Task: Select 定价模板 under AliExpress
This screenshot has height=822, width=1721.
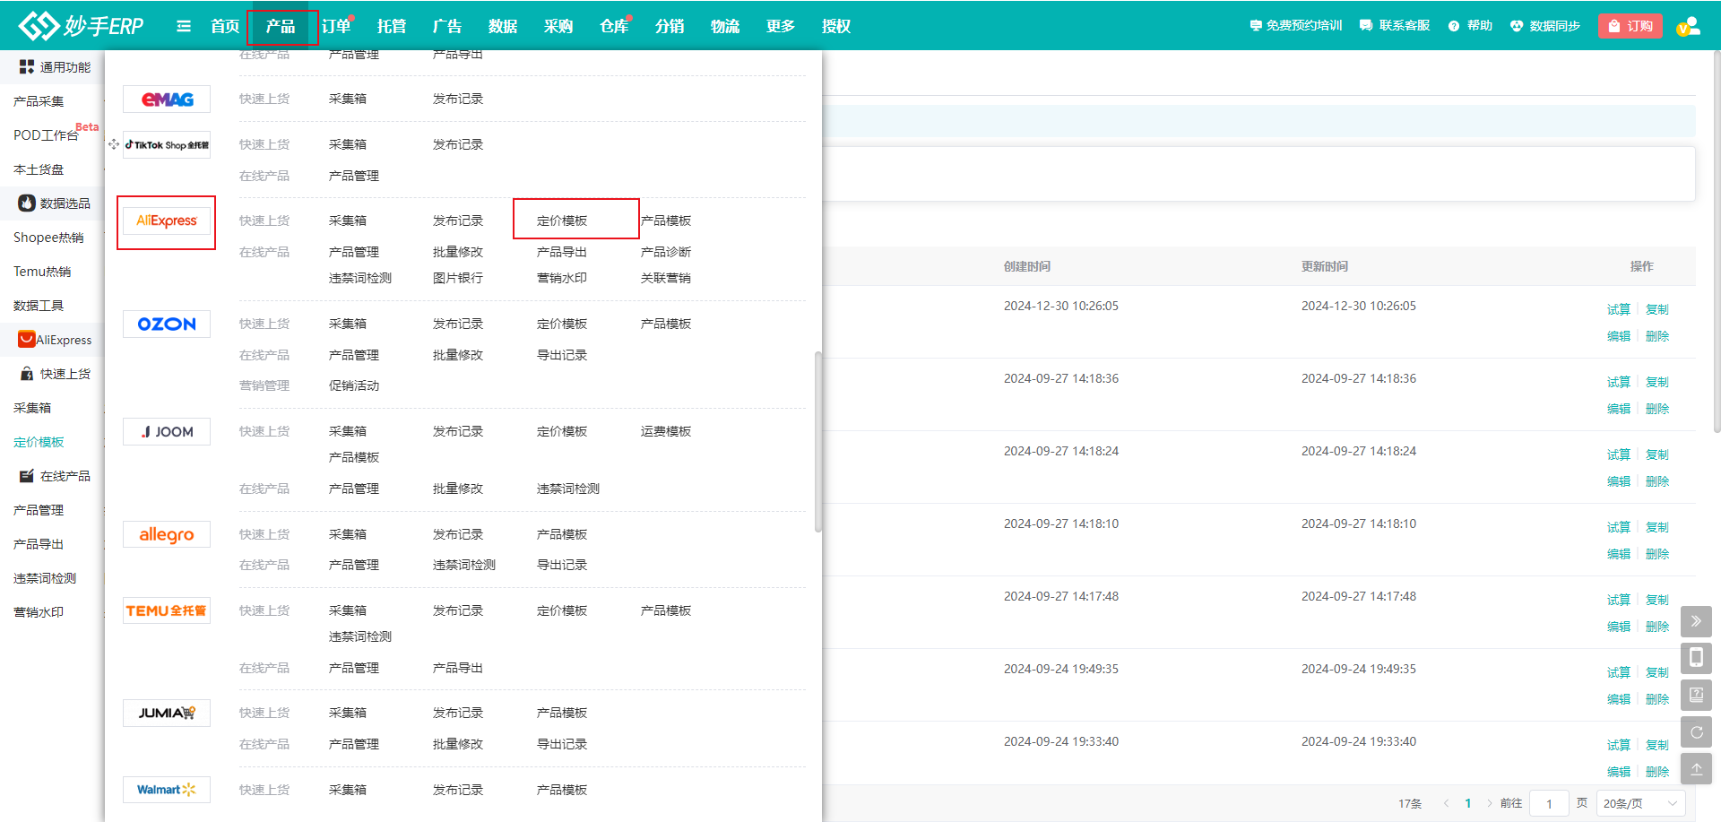Action: (562, 221)
